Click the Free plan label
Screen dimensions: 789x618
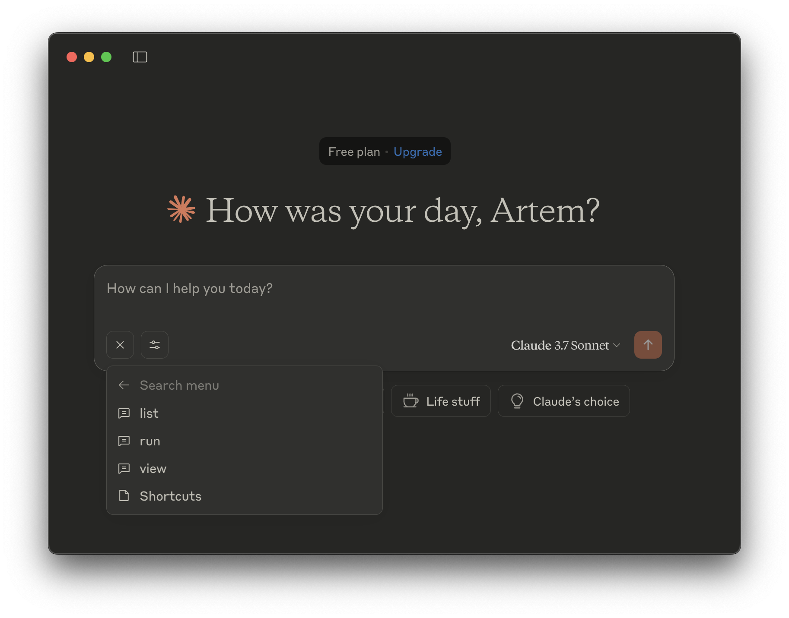[354, 151]
